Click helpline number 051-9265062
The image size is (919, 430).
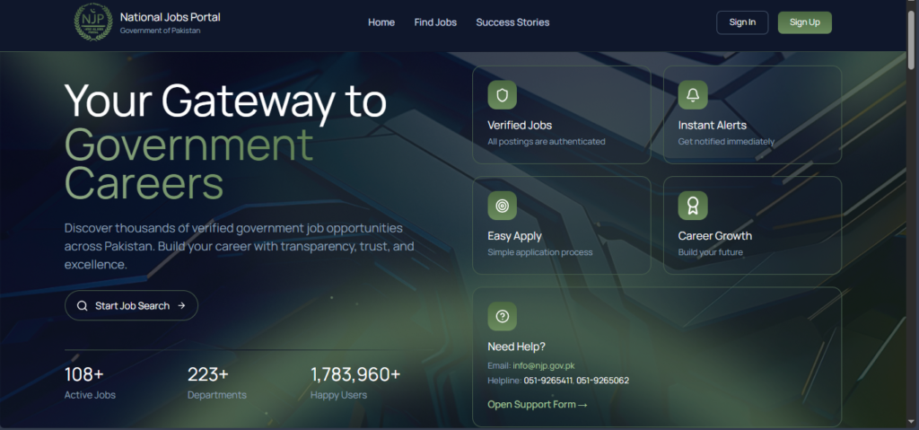(602, 381)
